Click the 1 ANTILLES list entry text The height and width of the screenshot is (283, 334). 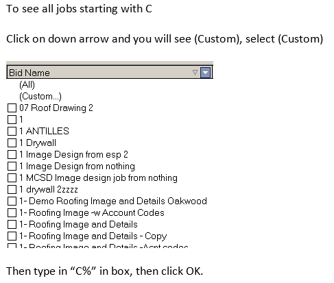[x=44, y=132]
